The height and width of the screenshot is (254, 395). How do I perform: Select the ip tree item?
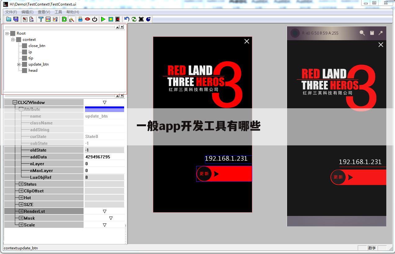[x=30, y=52]
